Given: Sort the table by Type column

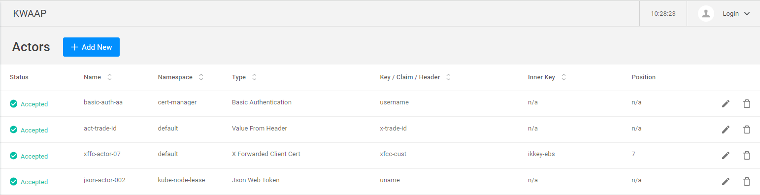Looking at the screenshot, I should coord(254,77).
